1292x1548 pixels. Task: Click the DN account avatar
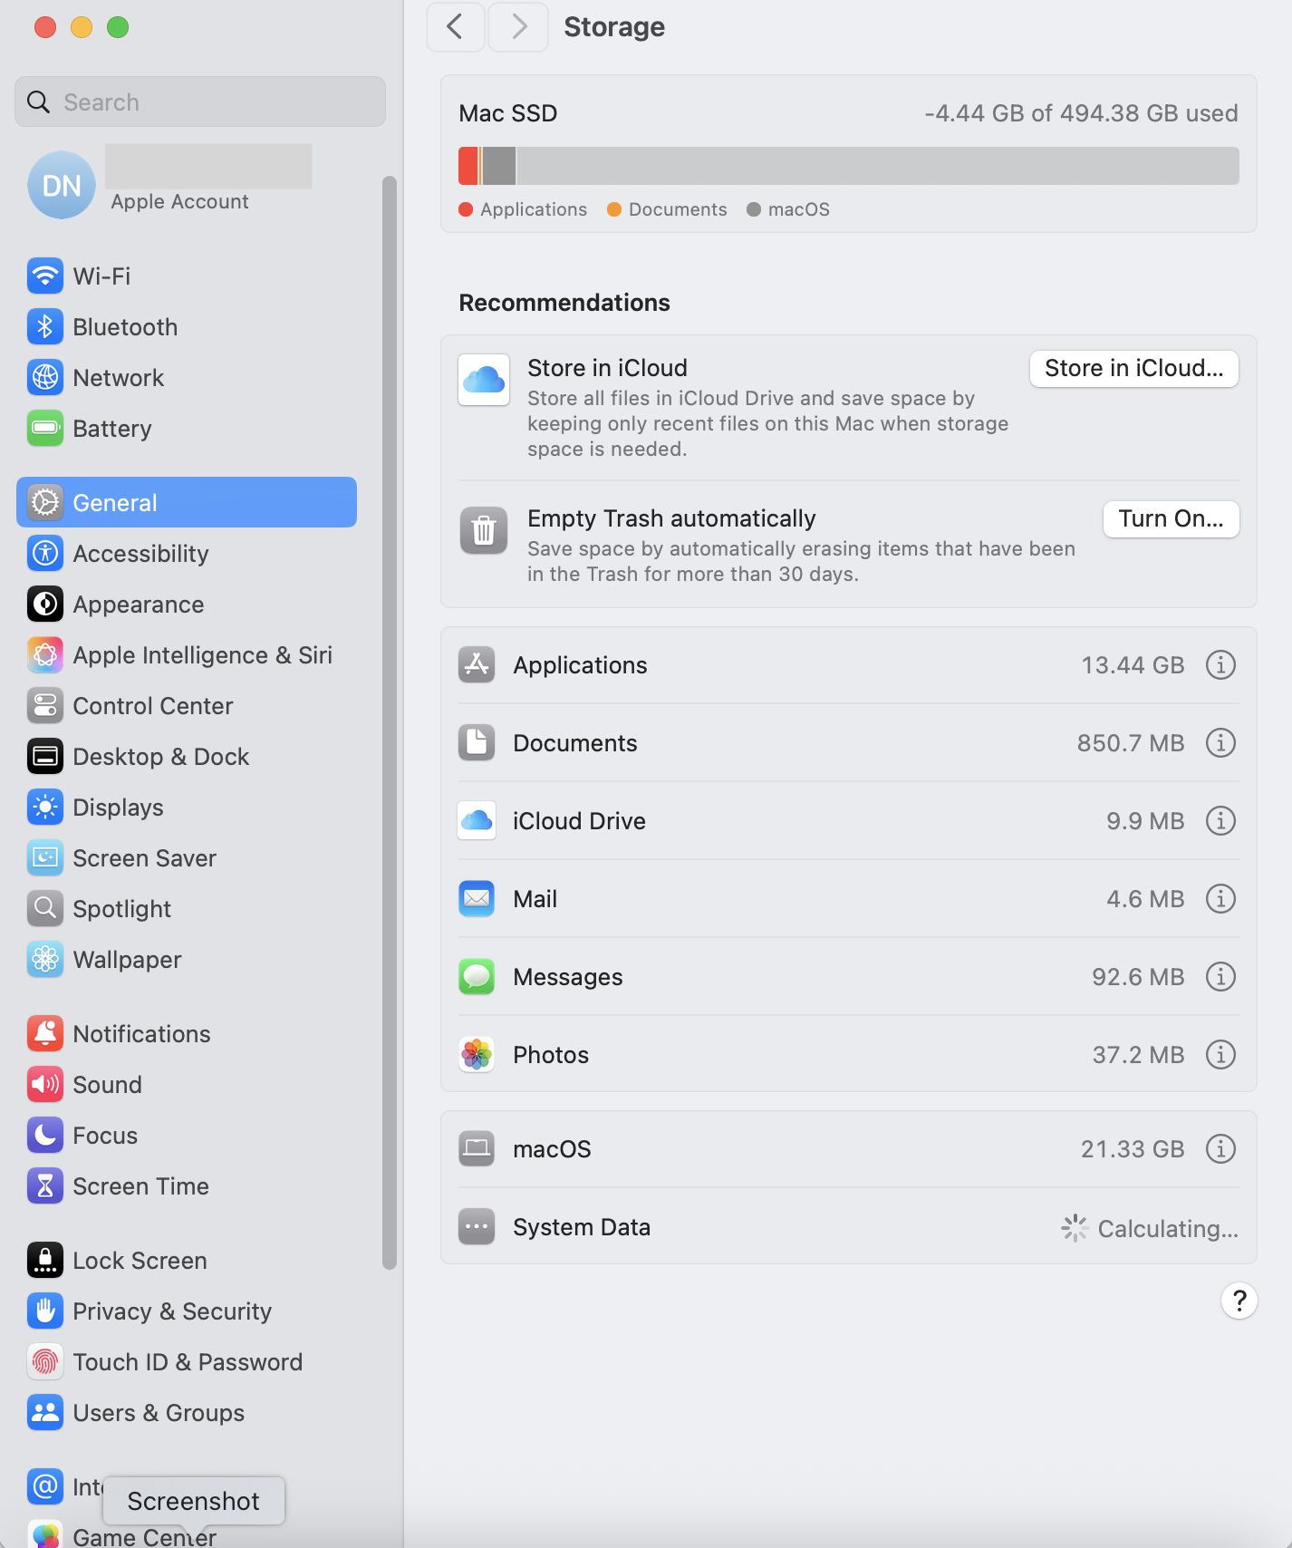coord(62,185)
